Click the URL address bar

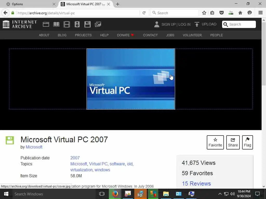click(x=78, y=13)
